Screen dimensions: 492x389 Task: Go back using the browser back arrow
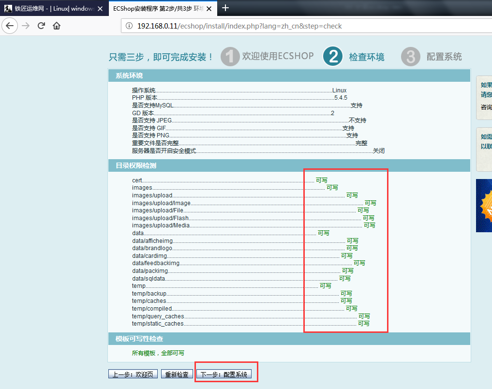[10, 26]
